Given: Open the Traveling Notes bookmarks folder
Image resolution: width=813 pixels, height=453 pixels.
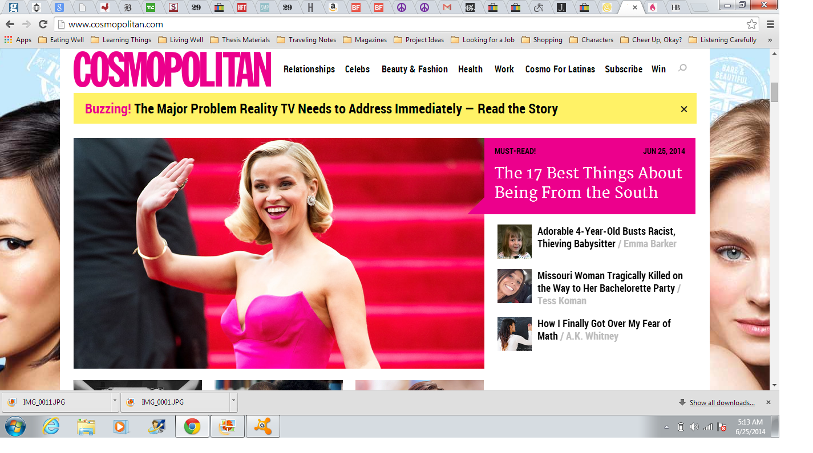Looking at the screenshot, I should 306,40.
